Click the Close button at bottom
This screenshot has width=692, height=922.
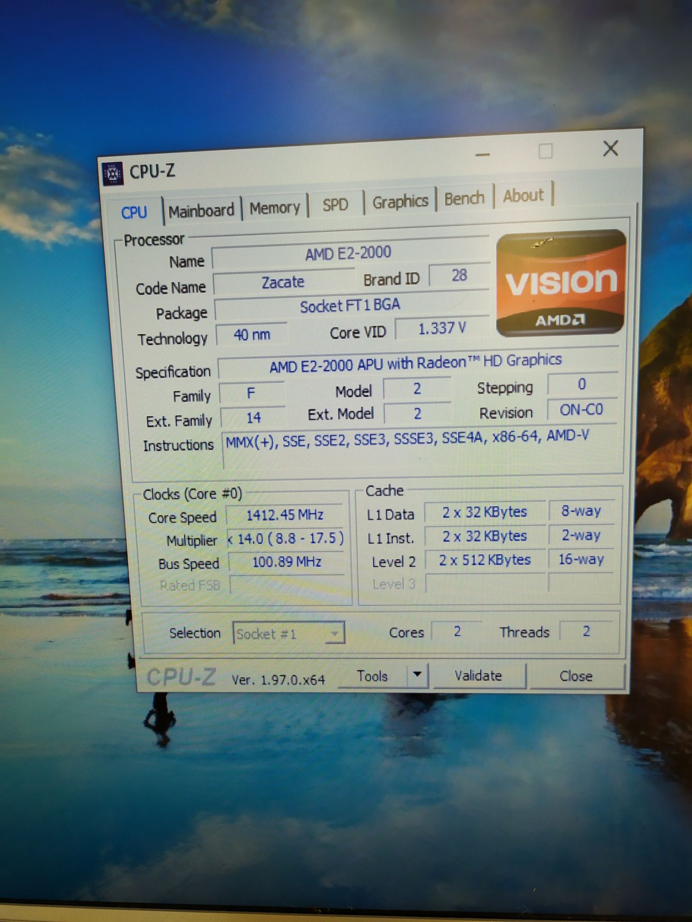tap(576, 676)
